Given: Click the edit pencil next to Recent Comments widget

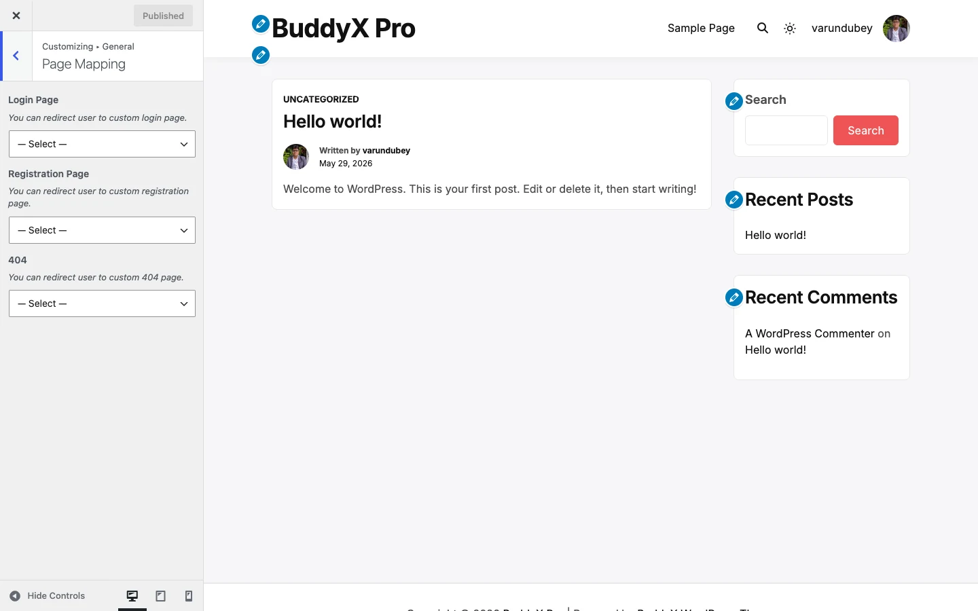Looking at the screenshot, I should tap(734, 297).
